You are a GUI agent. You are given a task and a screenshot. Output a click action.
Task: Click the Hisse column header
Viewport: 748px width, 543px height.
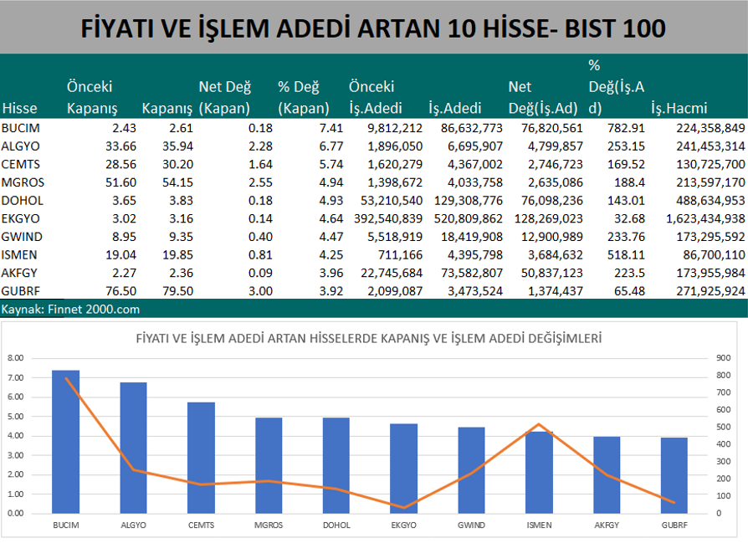[19, 108]
